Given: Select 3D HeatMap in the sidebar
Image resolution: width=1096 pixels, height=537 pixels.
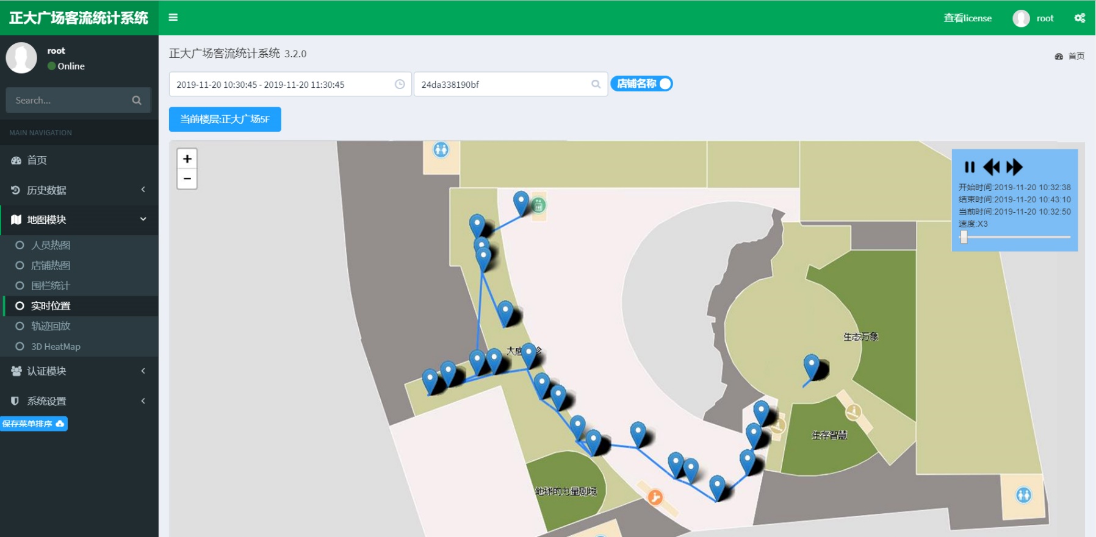Looking at the screenshot, I should (x=56, y=346).
